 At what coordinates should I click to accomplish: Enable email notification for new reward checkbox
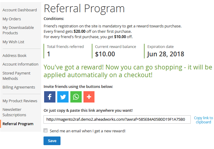click(x=46, y=131)
